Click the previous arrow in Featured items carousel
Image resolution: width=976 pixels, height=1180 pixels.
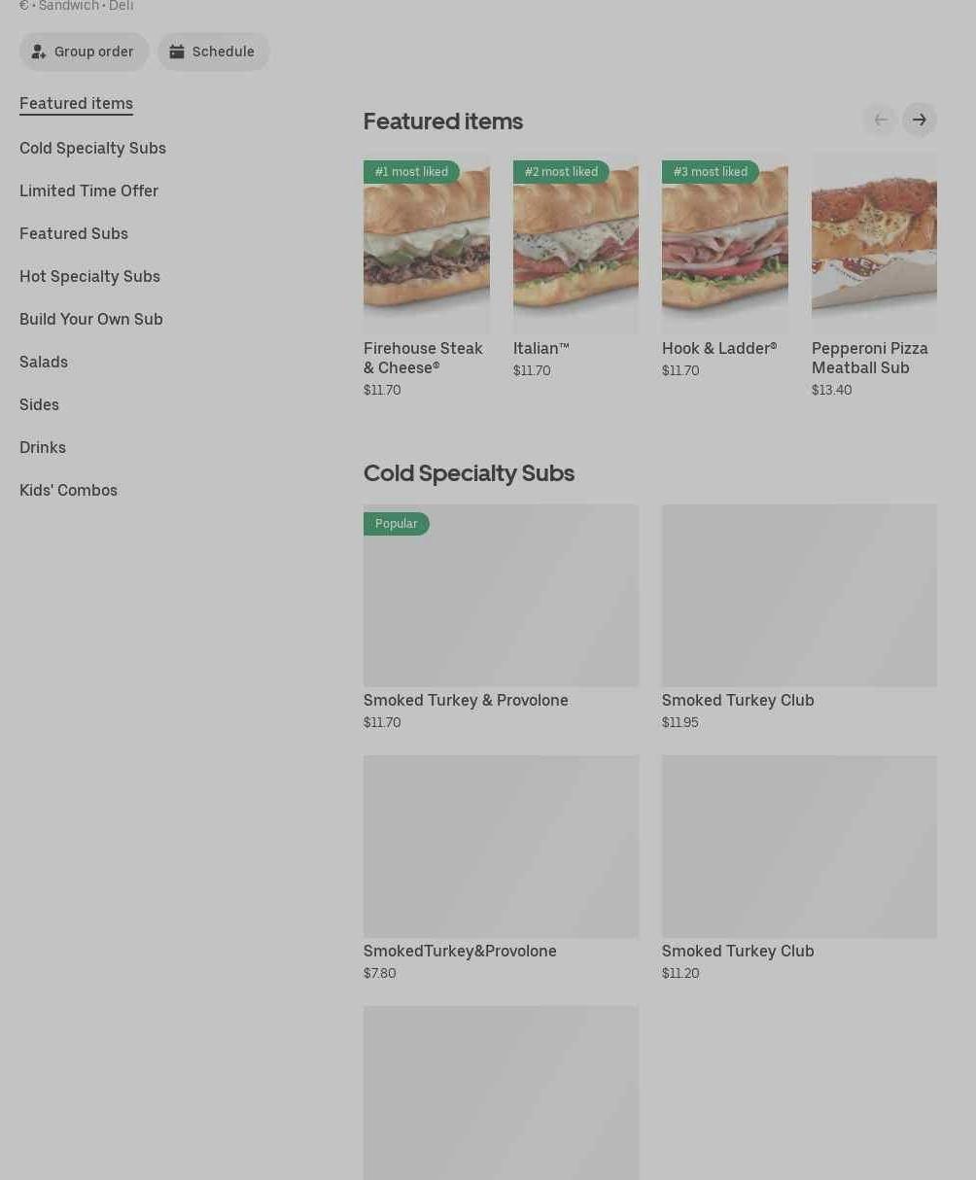pyautogui.click(x=880, y=120)
